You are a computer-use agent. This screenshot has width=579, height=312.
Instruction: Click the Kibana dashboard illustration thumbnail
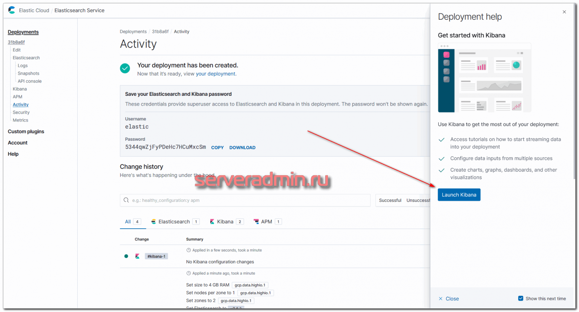(484, 78)
